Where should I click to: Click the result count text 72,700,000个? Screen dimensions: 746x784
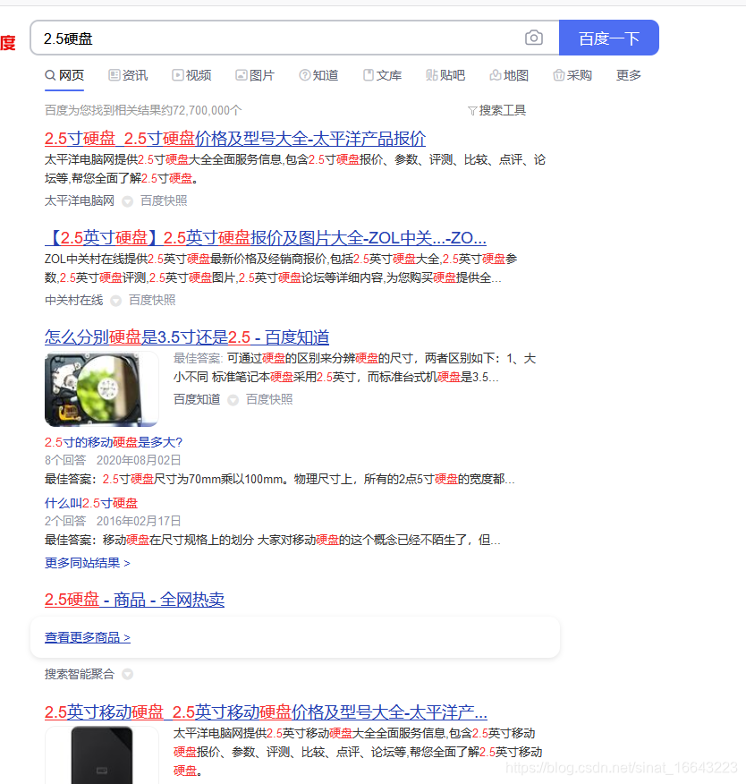click(207, 110)
